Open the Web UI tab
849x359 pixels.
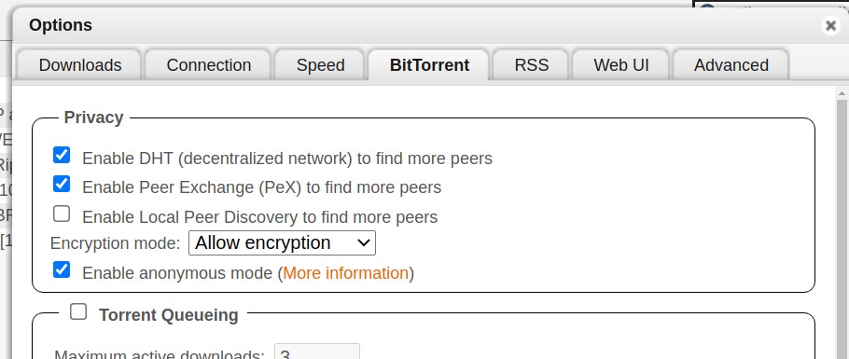pyautogui.click(x=621, y=65)
